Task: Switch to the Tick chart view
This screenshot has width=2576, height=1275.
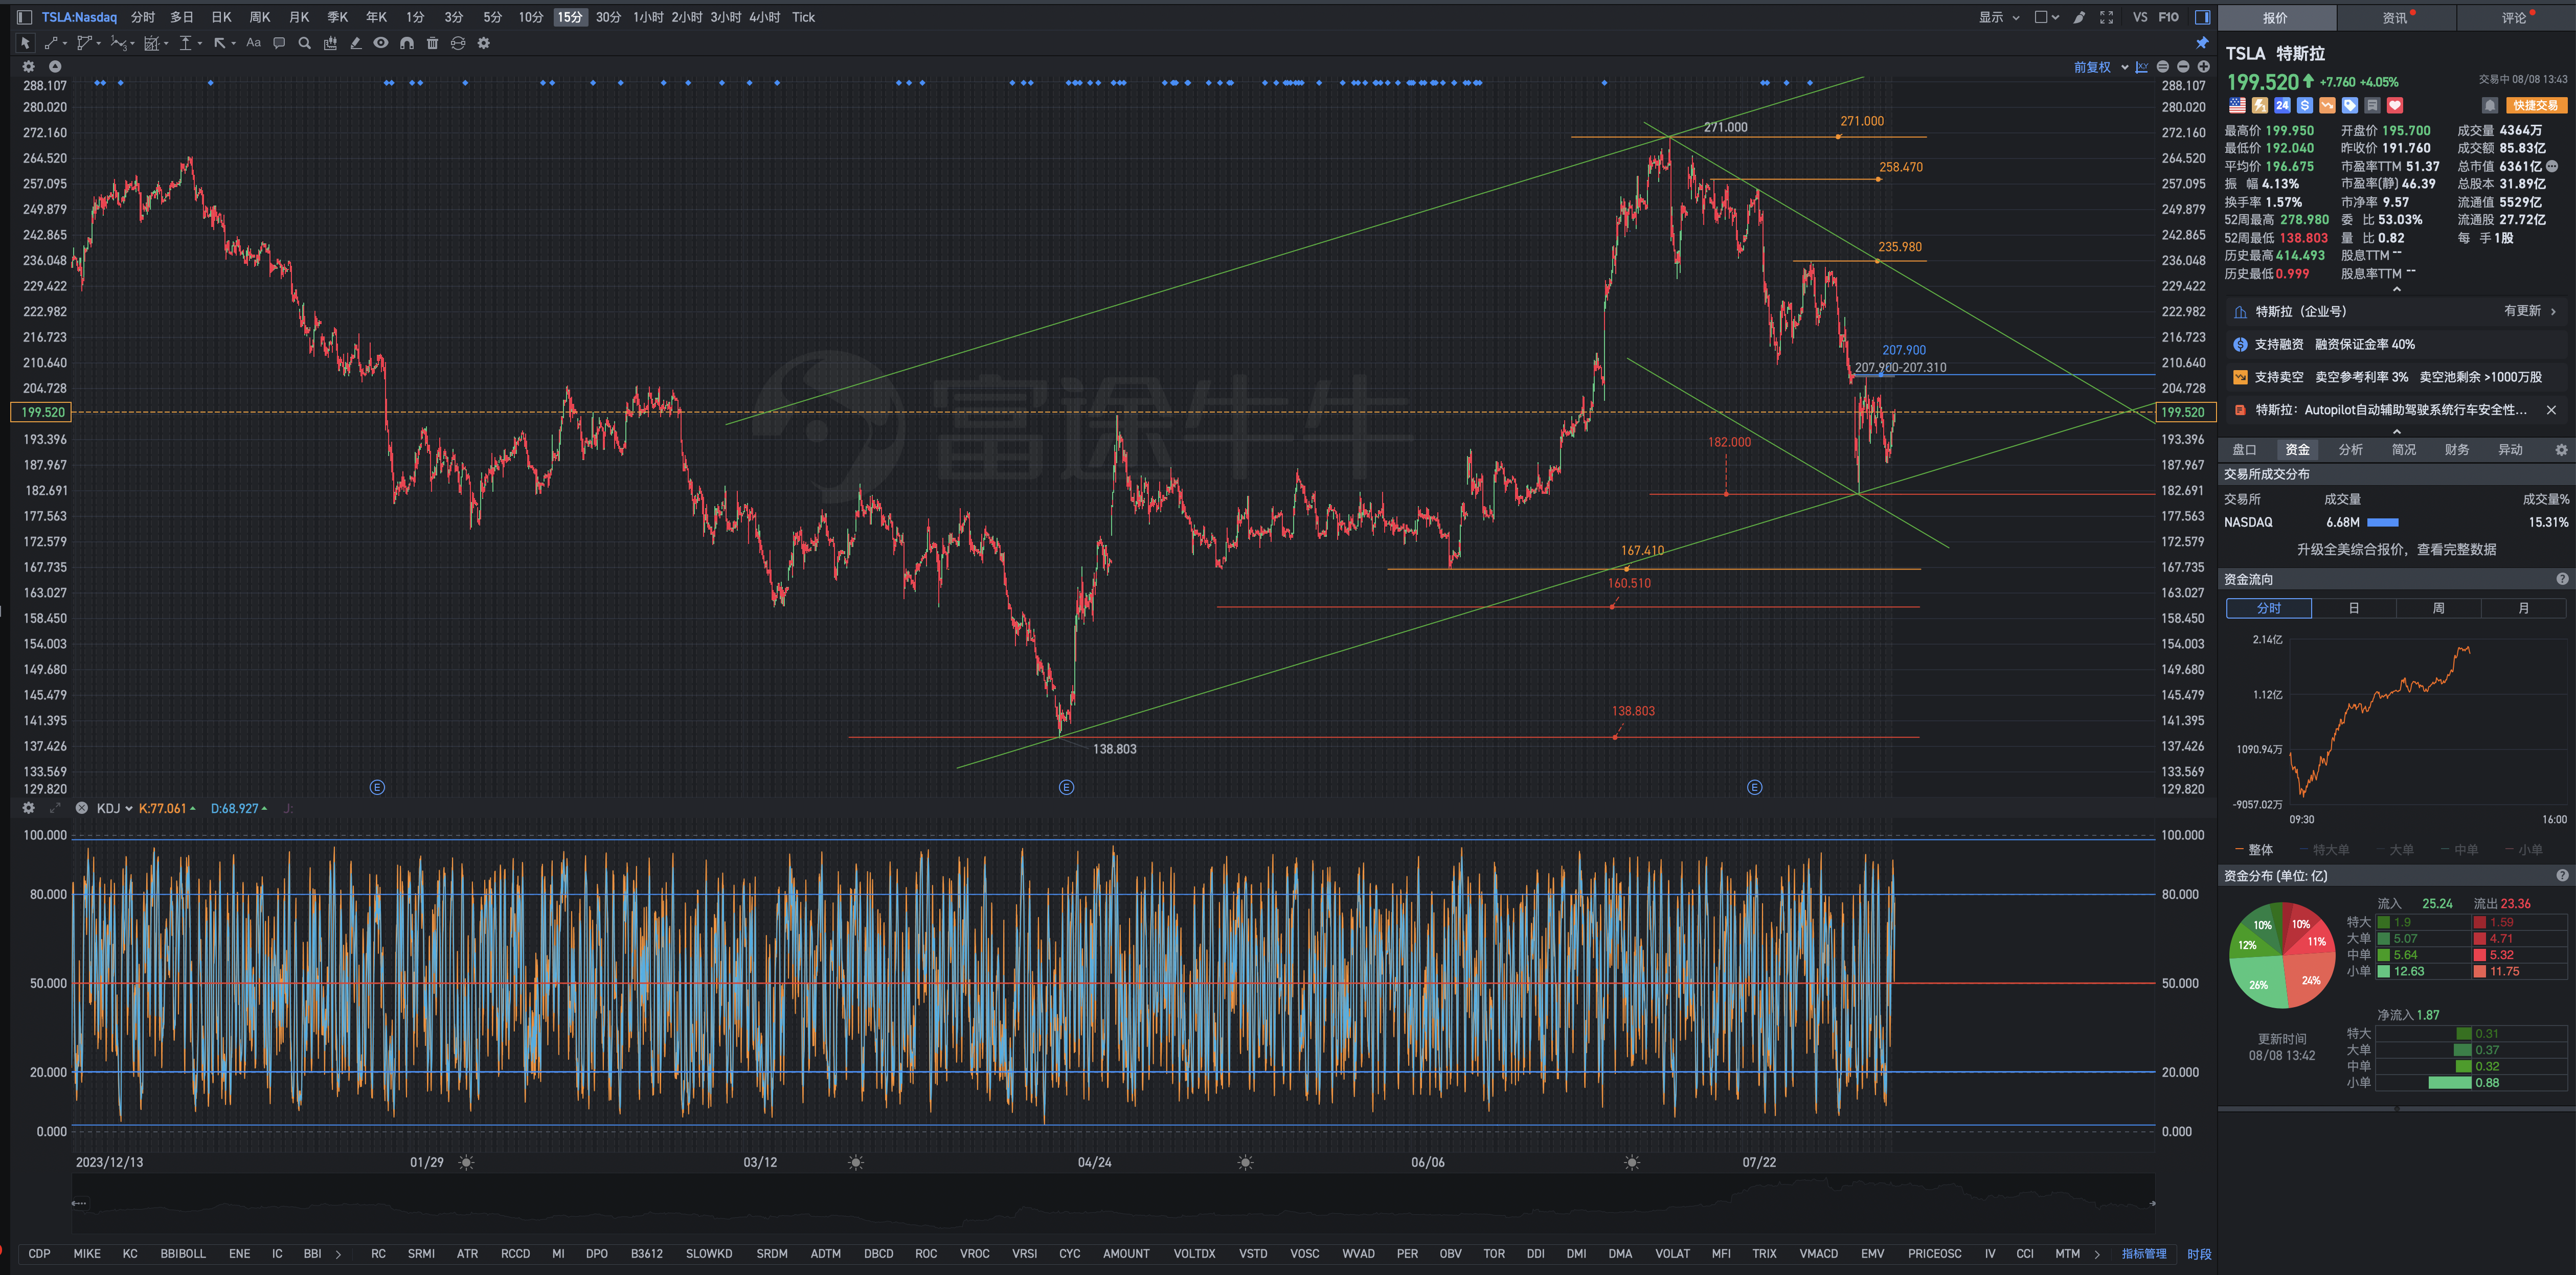Action: 803,17
